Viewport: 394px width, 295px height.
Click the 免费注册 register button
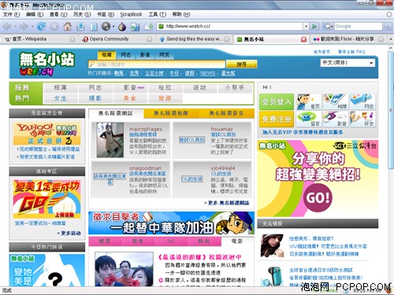[x=277, y=119]
